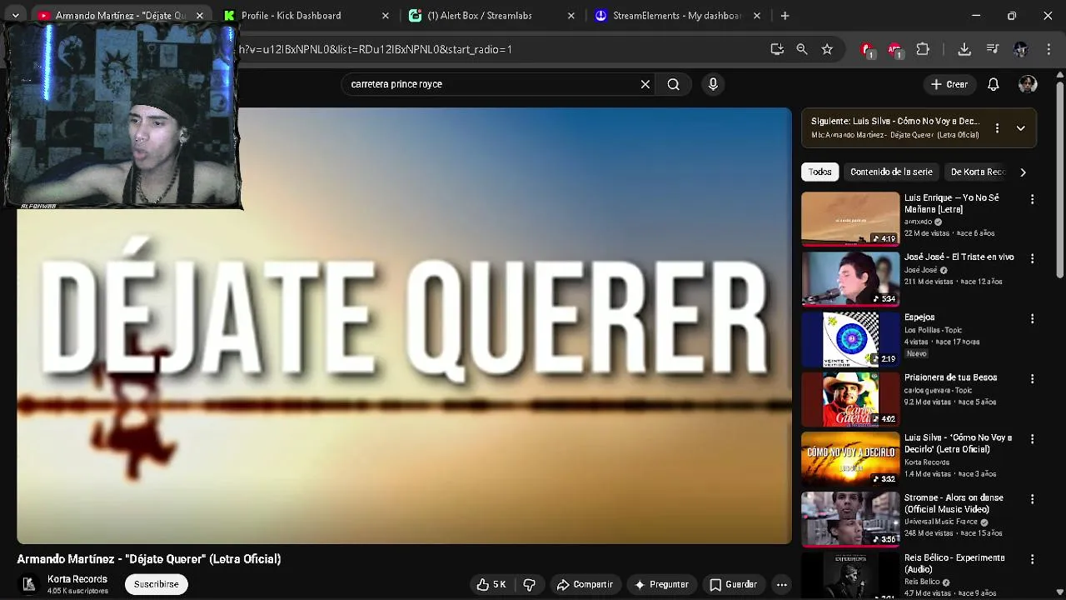
Task: Open options for Luis Silva video
Action: pyautogui.click(x=1032, y=439)
